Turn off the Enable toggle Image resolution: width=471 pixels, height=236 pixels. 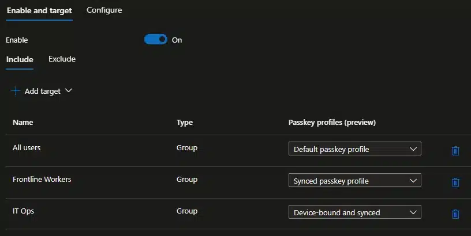pyautogui.click(x=155, y=40)
